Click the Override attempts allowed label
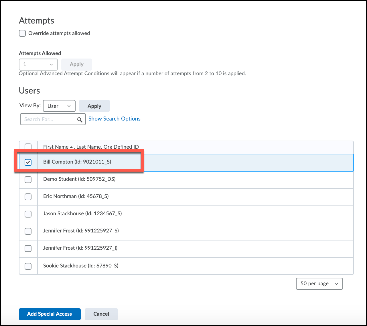Screen dimensions: 367x326 [x=59, y=33]
